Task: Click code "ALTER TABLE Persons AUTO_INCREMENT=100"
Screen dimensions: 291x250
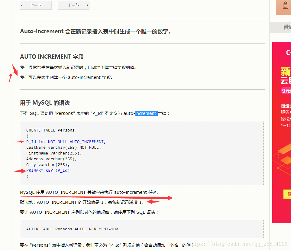Action: click(72, 229)
